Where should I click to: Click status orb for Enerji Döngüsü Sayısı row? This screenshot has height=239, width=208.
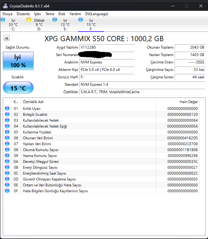point(7,167)
